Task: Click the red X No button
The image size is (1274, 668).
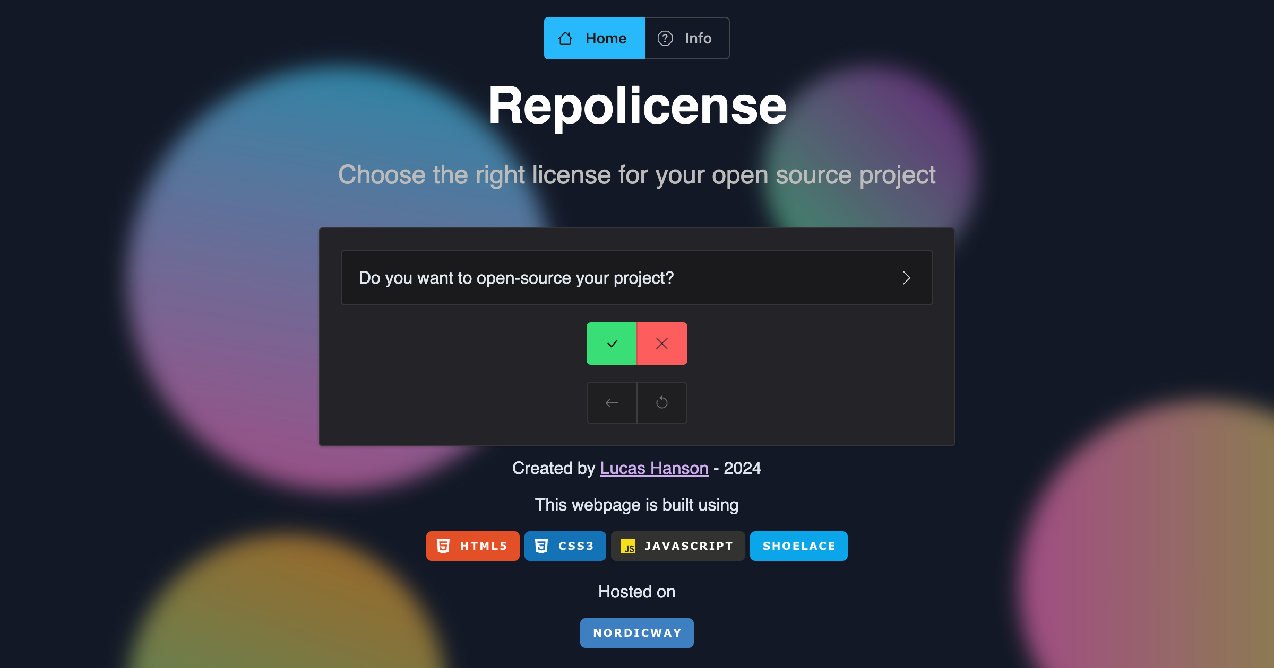Action: 662,344
